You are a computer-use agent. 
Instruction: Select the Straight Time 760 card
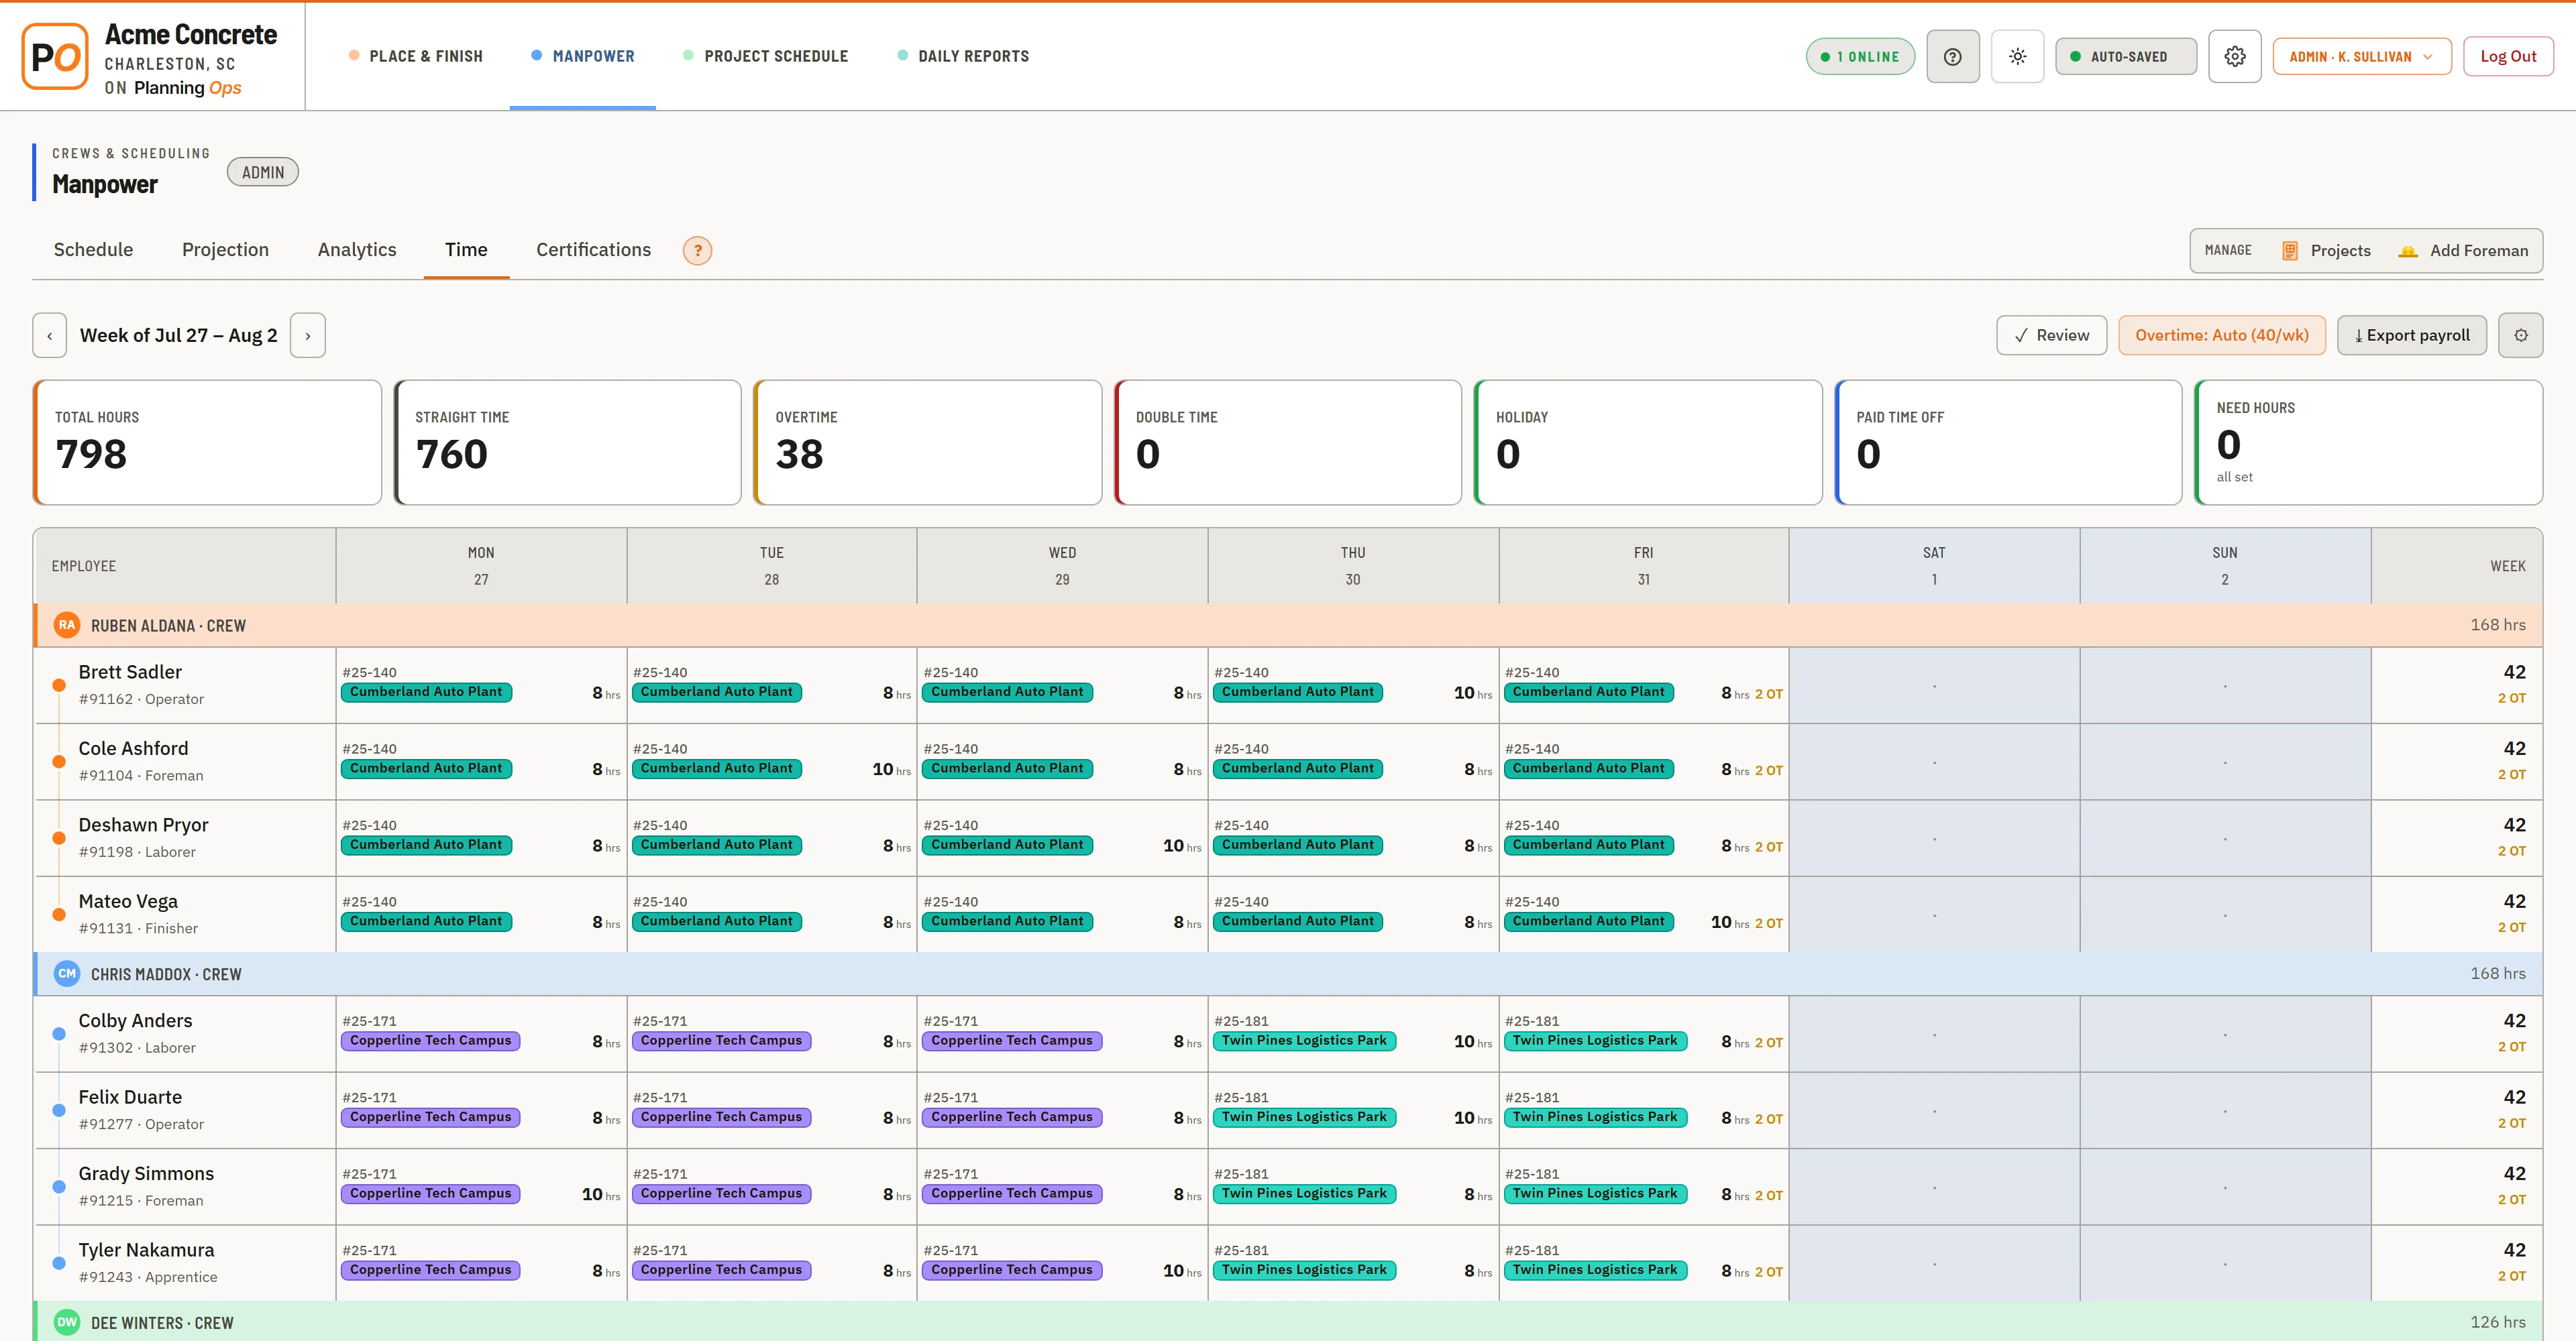click(x=567, y=443)
